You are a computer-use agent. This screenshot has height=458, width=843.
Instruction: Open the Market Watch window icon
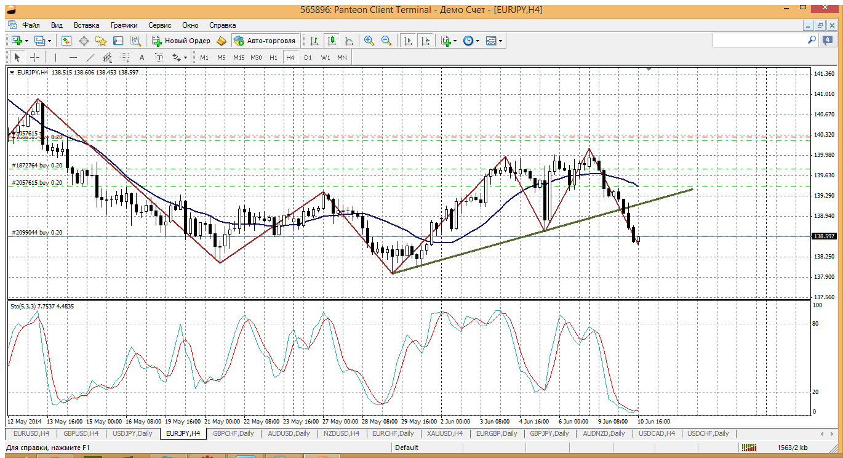[66, 41]
